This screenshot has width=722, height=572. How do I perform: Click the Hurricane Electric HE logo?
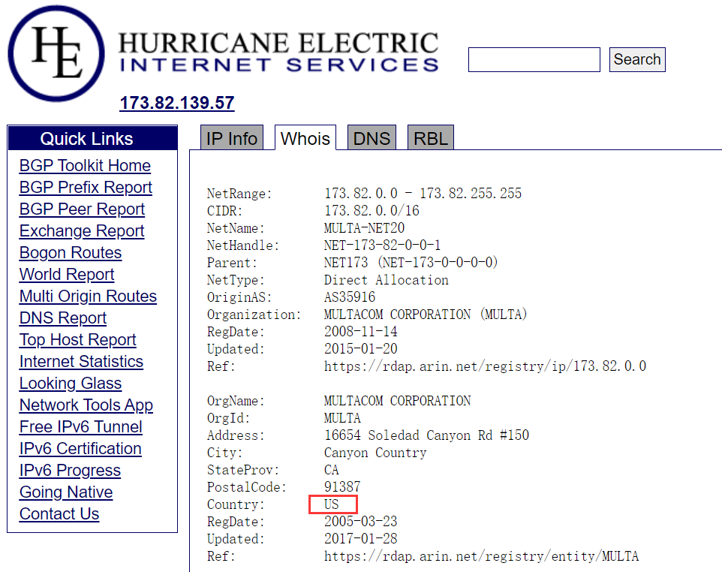point(56,53)
